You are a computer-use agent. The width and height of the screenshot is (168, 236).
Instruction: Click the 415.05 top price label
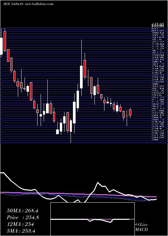pyautogui.click(x=158, y=25)
